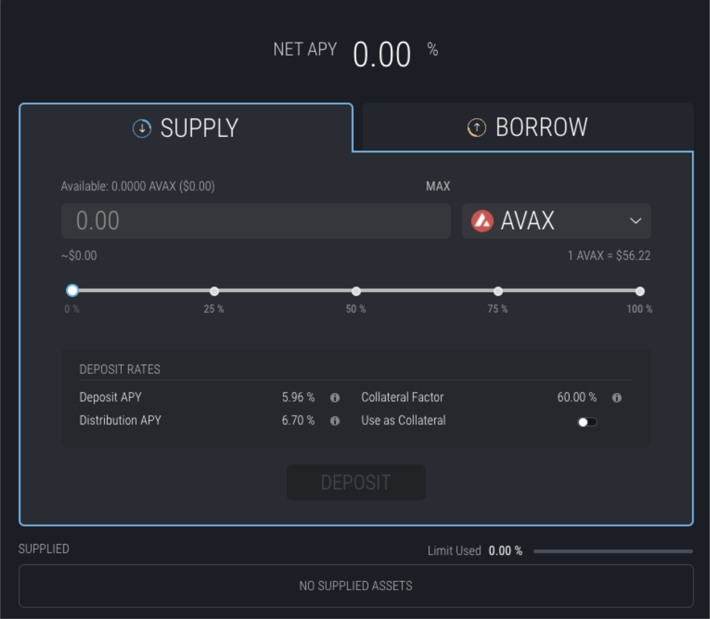The image size is (710, 619).
Task: Open the Distribution APY info tooltip
Action: tap(335, 421)
